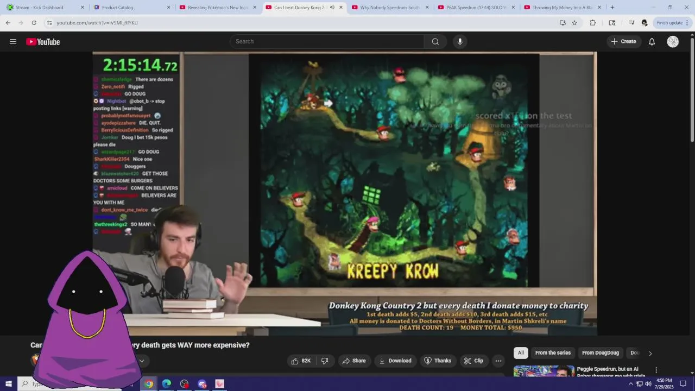
Task: Close the Stream - Kick Dashboard tab
Action: point(83,8)
